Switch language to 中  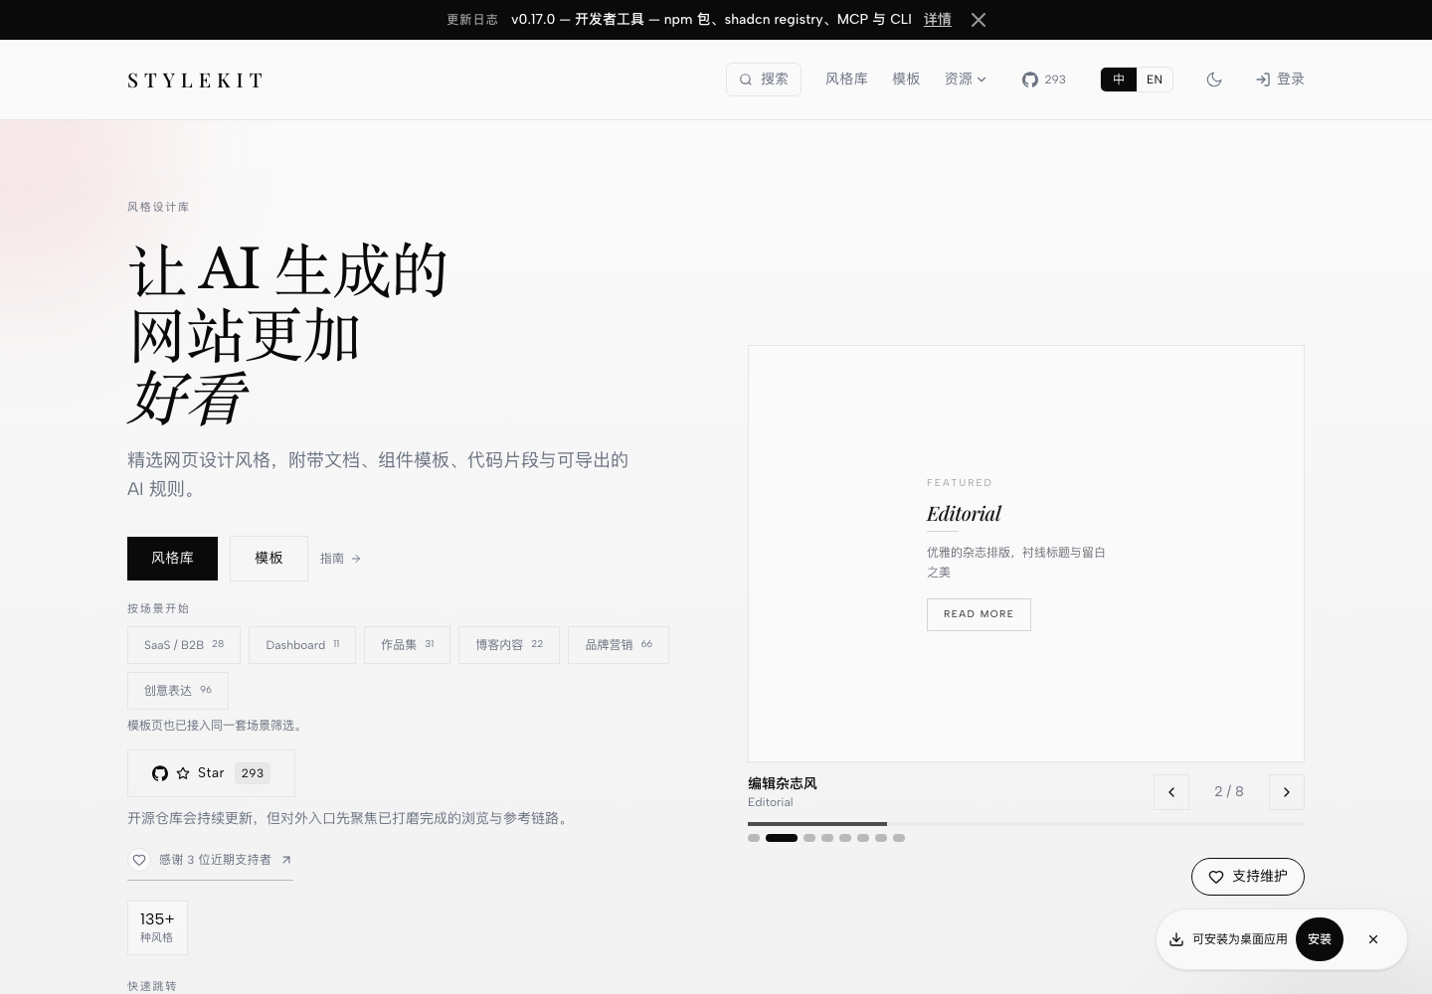[x=1119, y=80]
